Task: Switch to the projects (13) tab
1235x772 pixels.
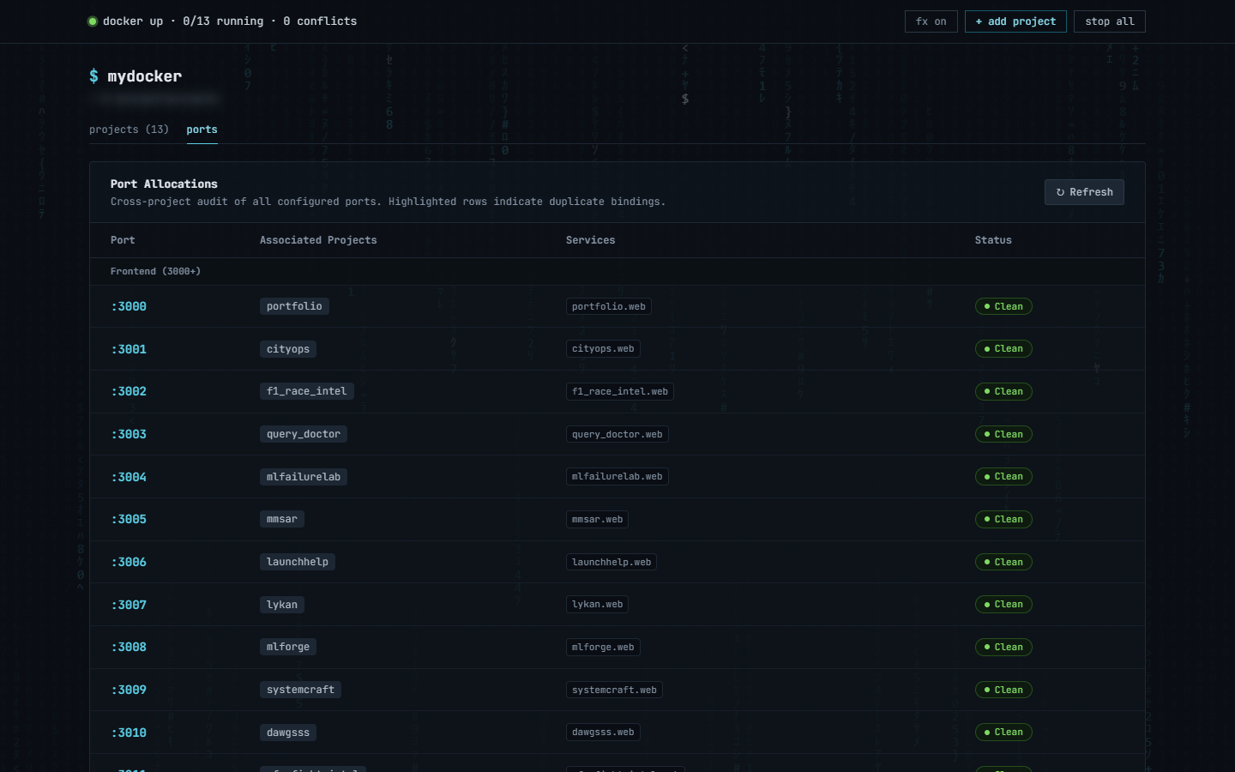Action: [x=129, y=130]
